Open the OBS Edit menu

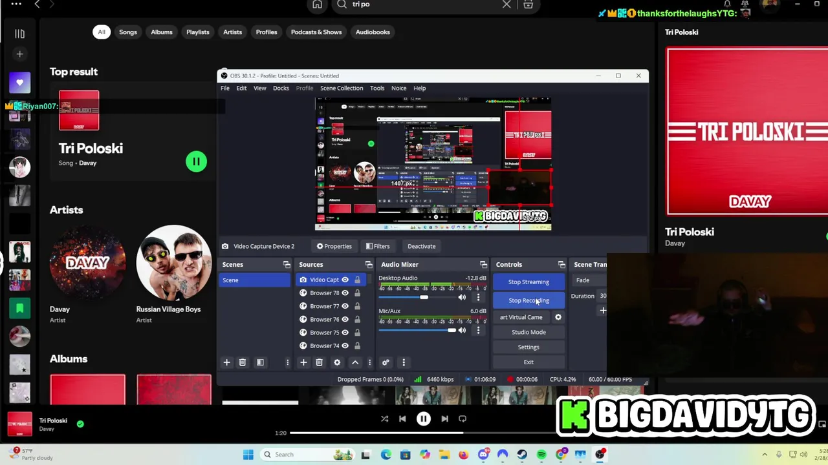pyautogui.click(x=241, y=88)
